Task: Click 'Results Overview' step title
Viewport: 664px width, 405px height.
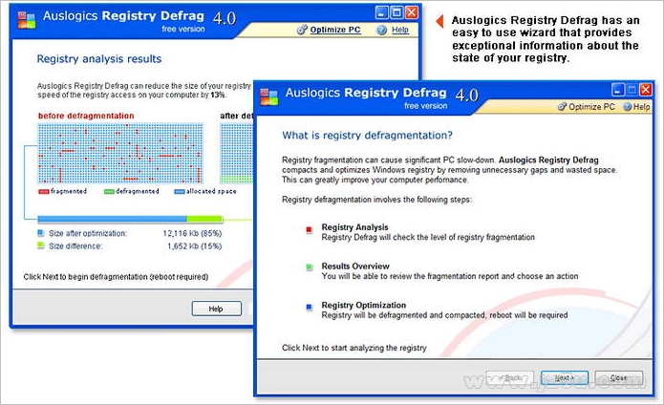Action: click(355, 266)
